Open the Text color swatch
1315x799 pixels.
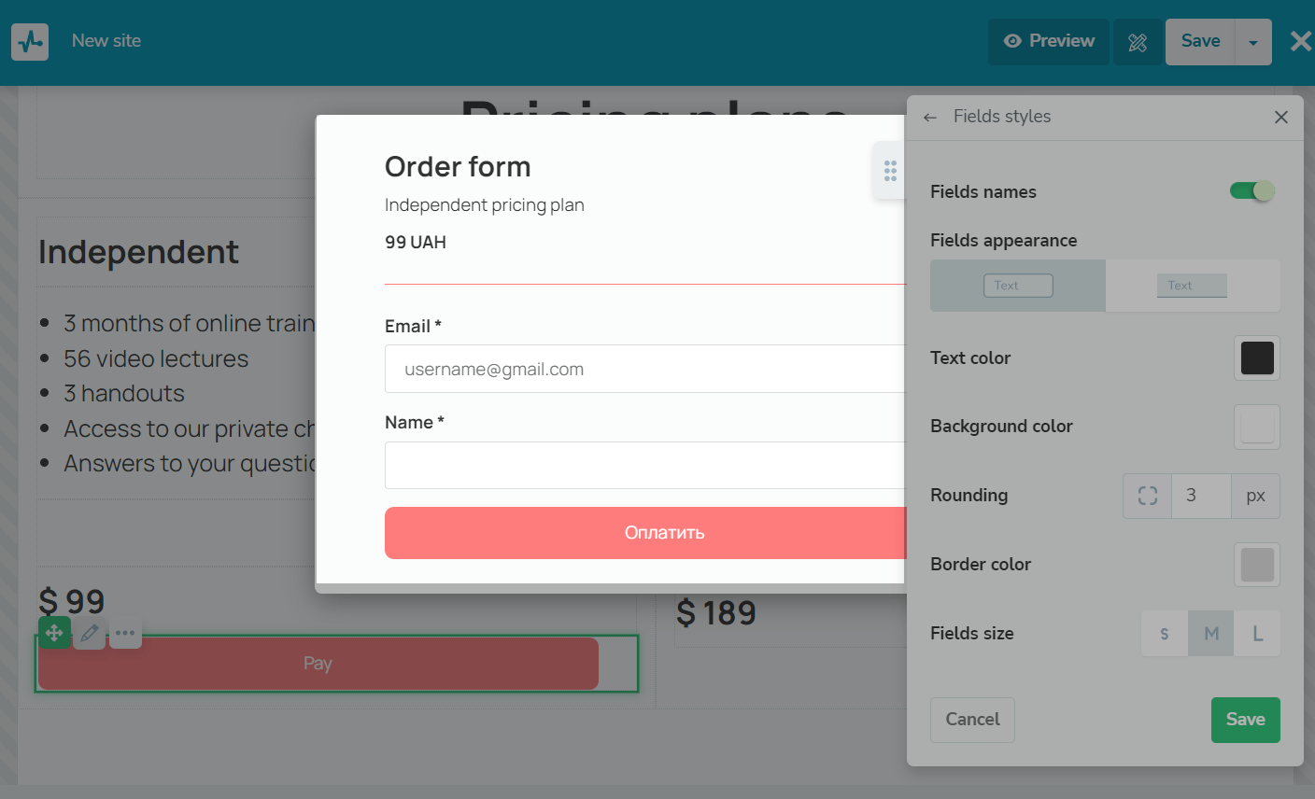click(x=1256, y=358)
